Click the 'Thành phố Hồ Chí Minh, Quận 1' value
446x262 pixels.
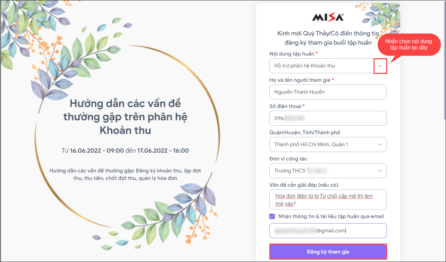[311, 144]
